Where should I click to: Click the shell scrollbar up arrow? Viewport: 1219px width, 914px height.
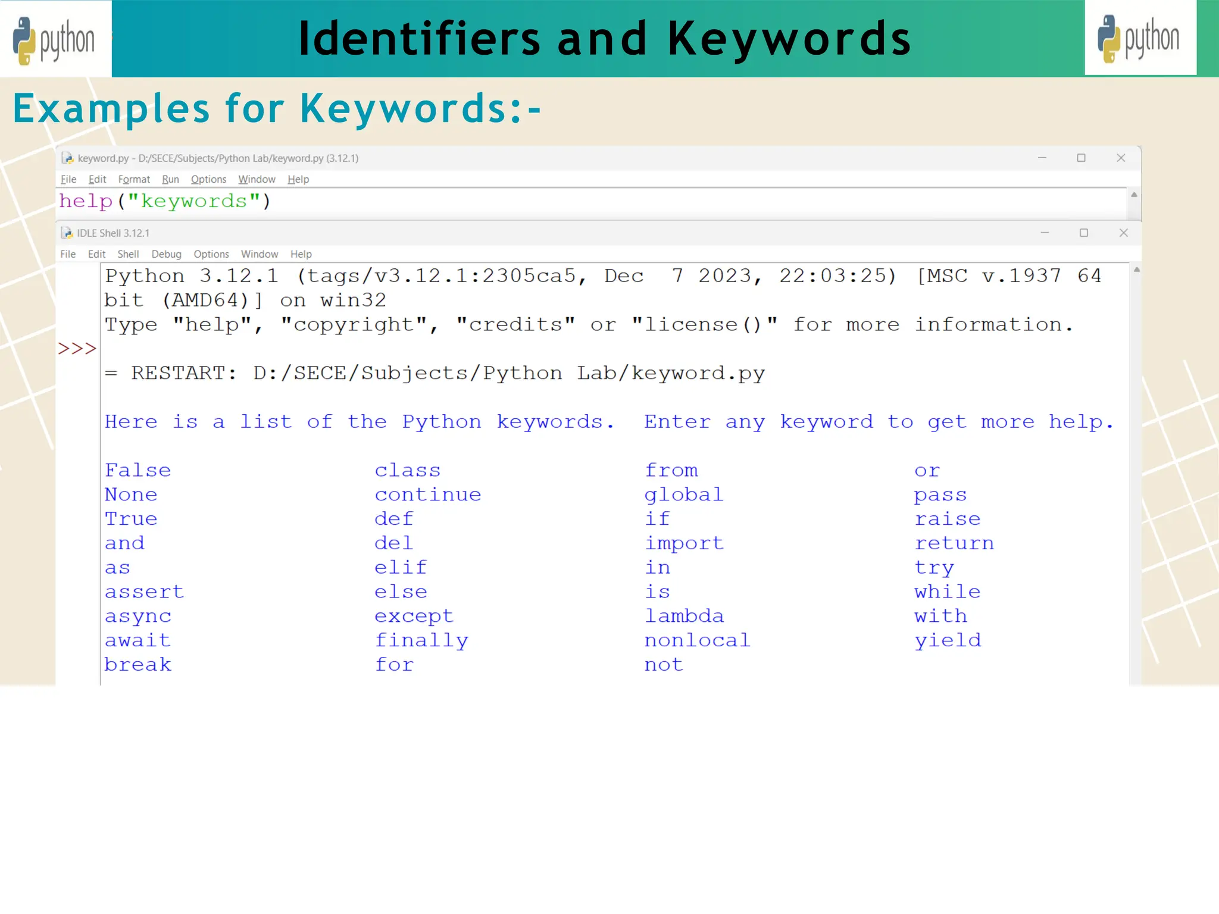[1136, 270]
